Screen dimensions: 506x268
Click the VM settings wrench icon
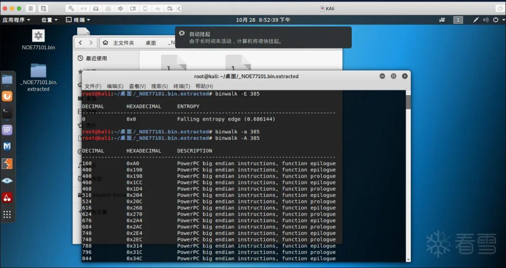pos(71,8)
